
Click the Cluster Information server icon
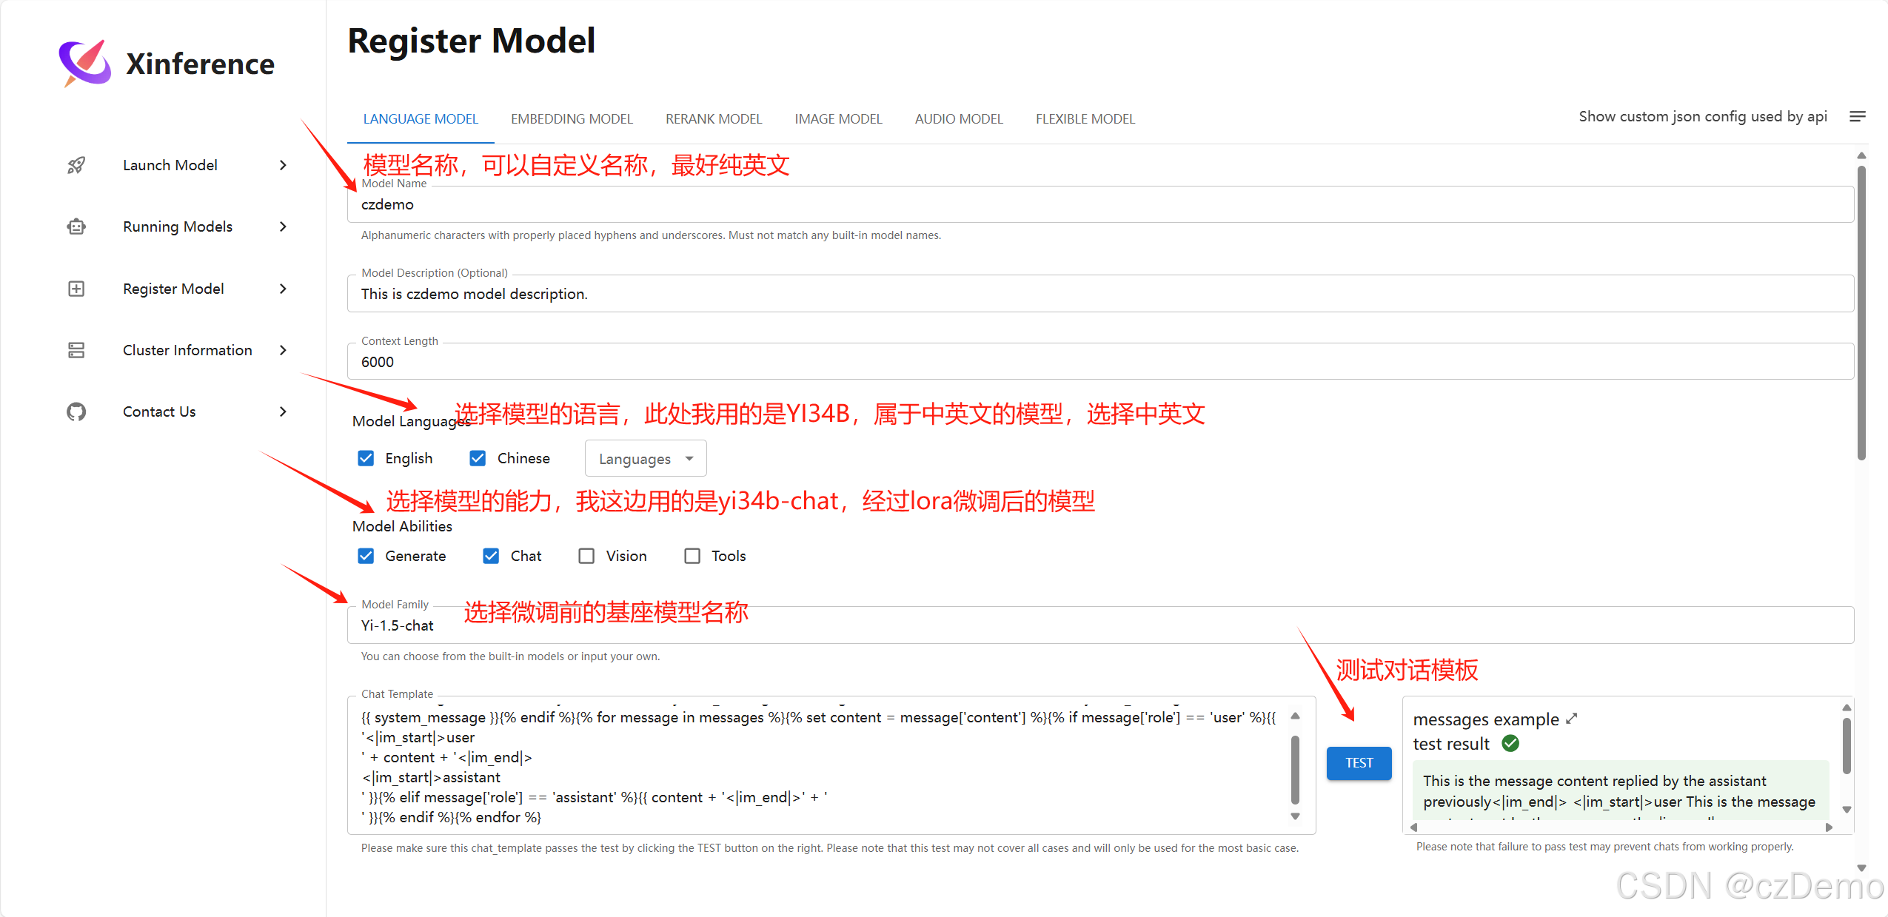76,350
